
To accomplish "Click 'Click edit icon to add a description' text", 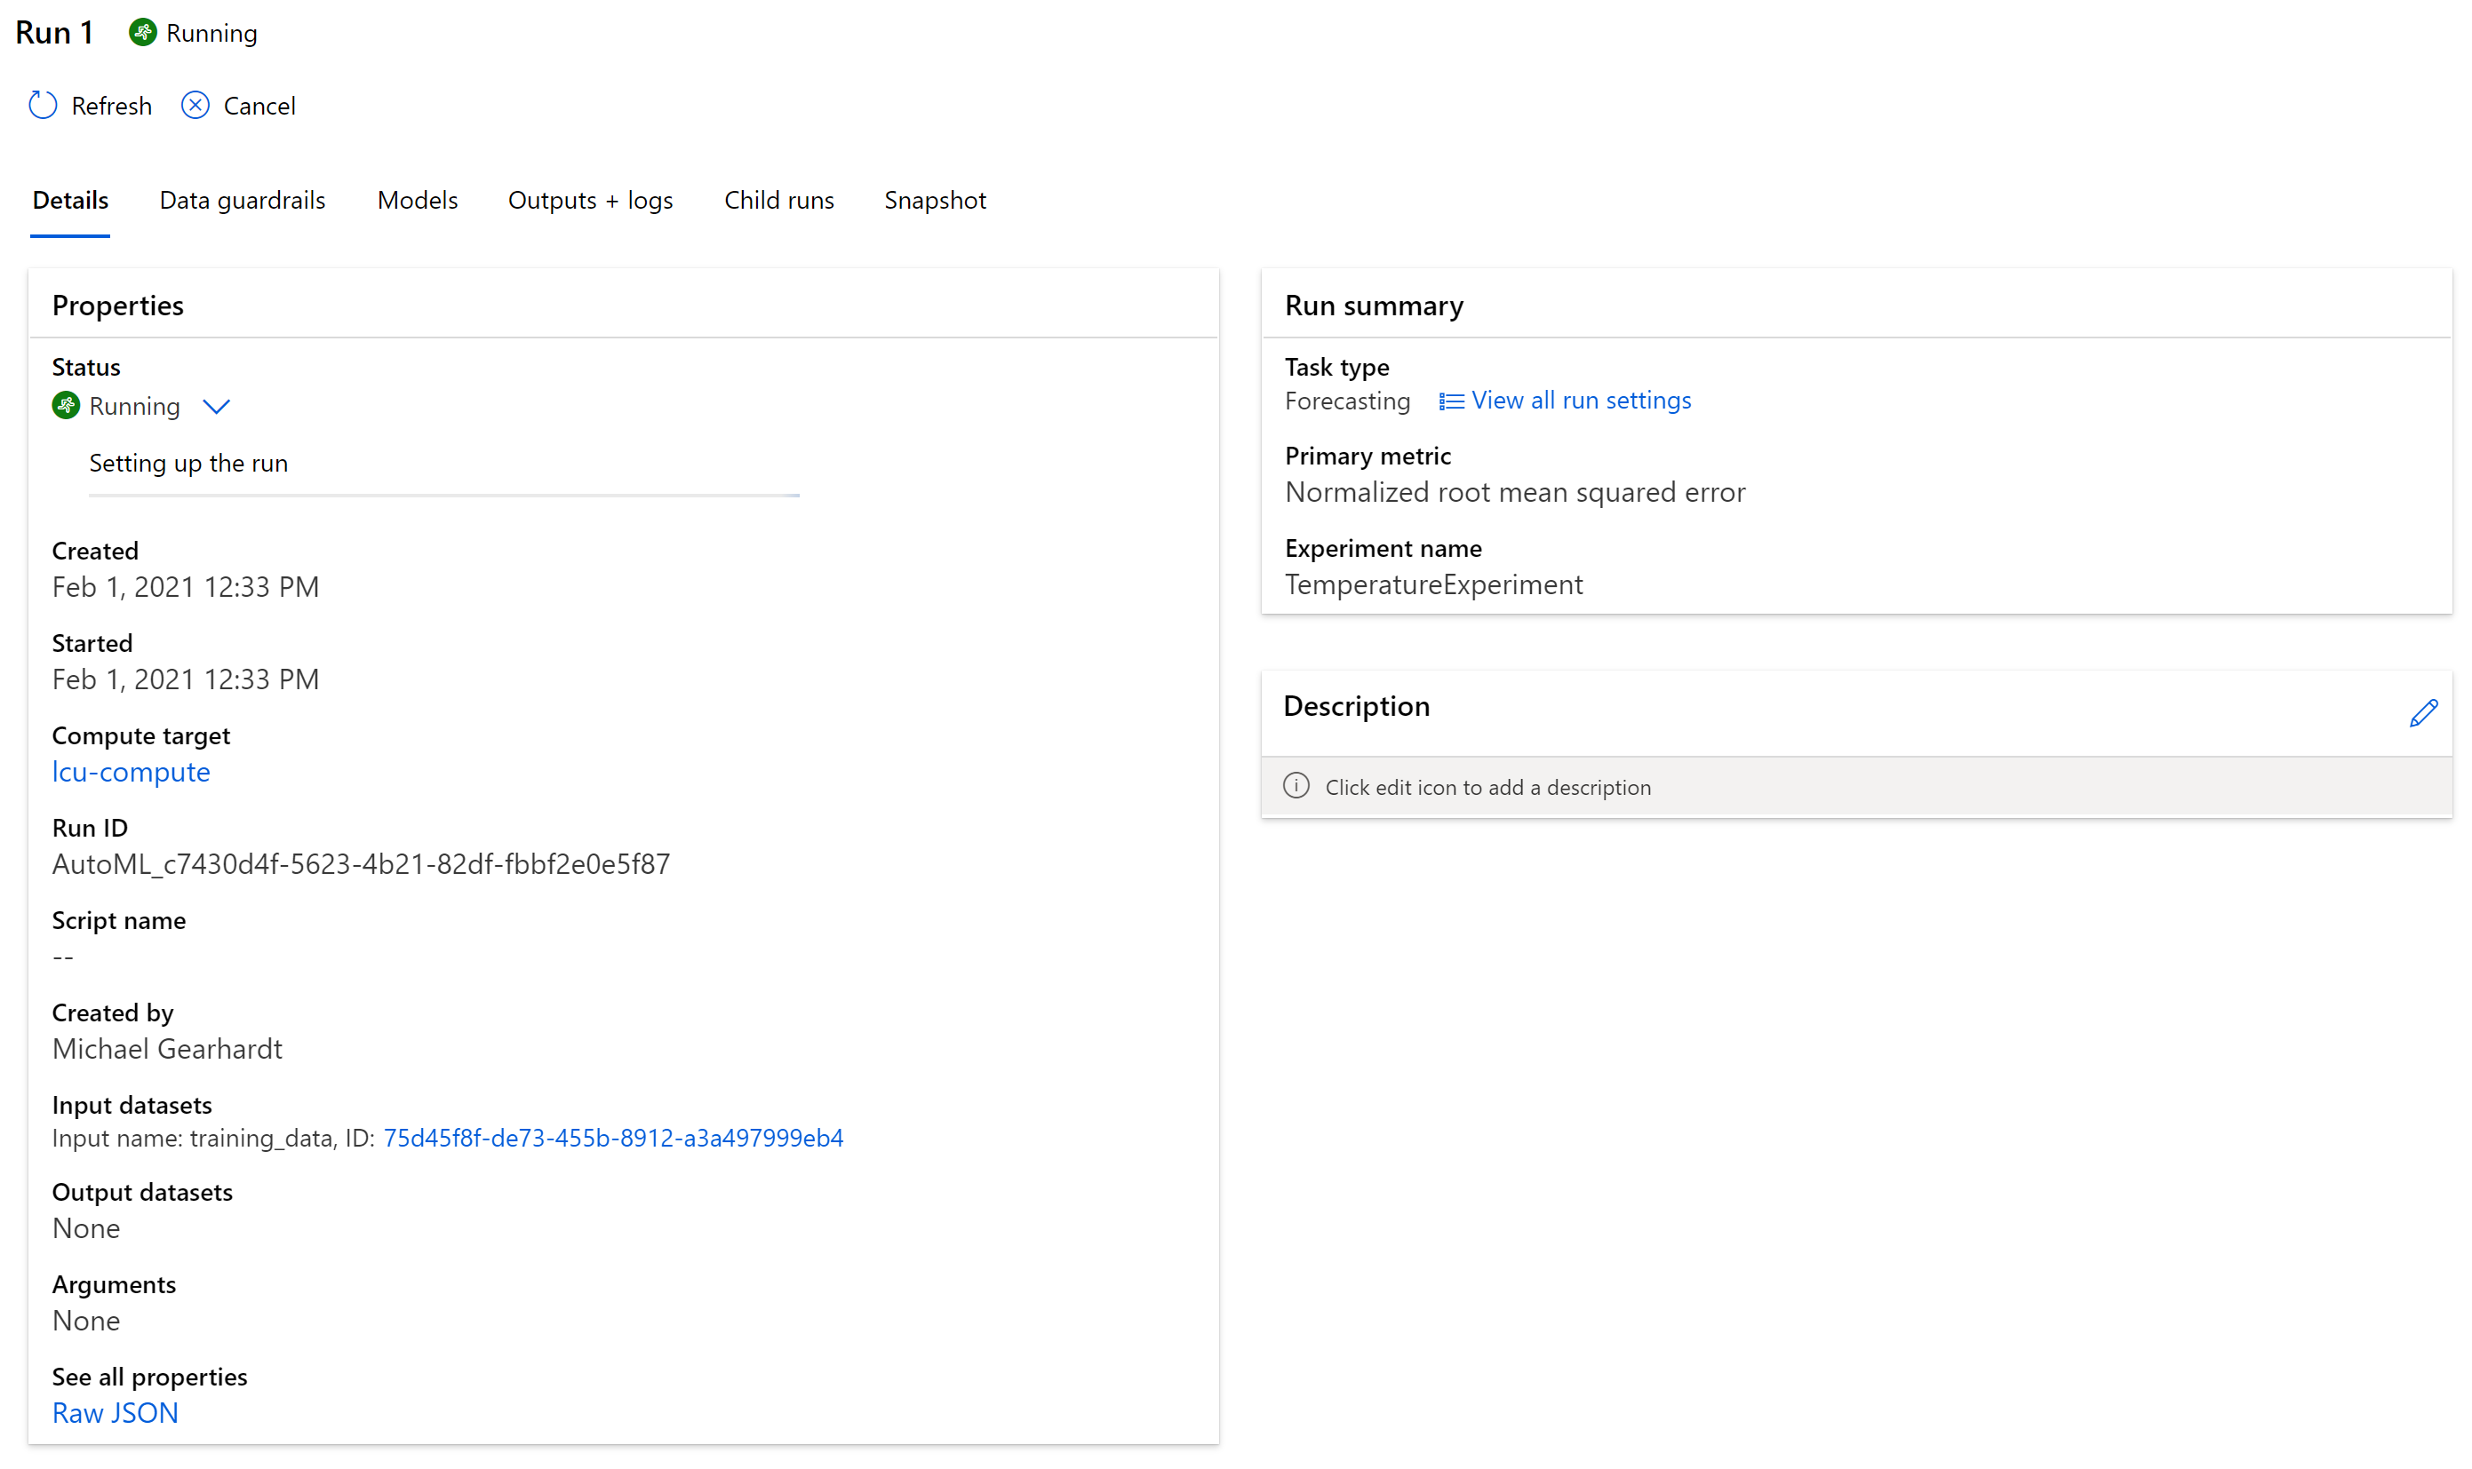I will point(1487,787).
